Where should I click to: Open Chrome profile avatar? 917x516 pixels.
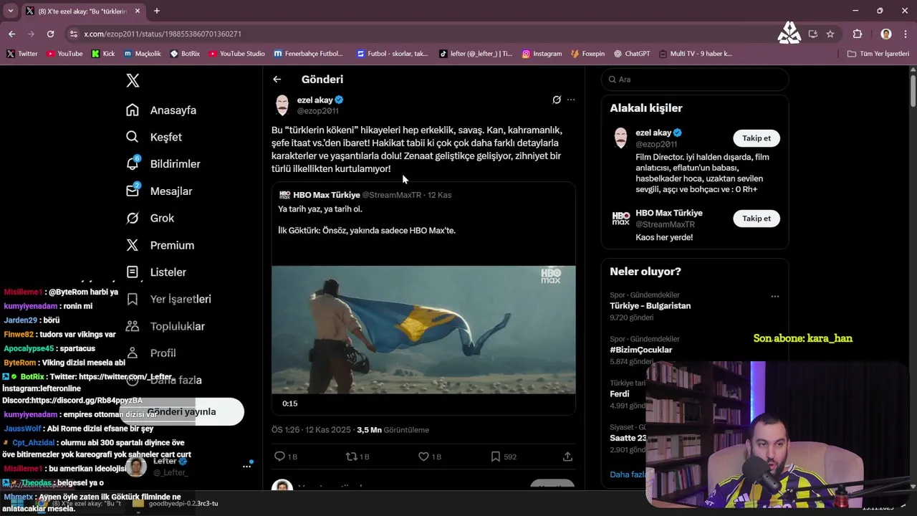(x=886, y=34)
